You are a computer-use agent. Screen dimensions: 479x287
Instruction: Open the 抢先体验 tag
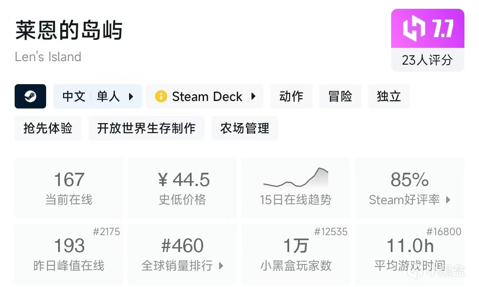(x=48, y=128)
